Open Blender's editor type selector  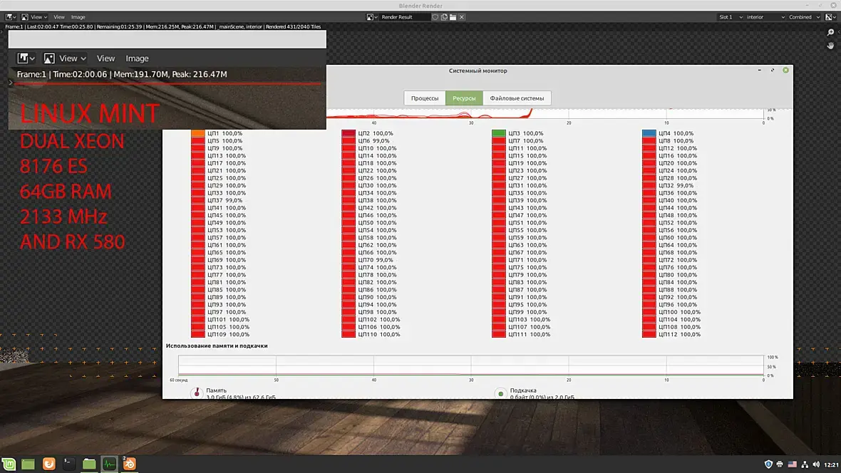pyautogui.click(x=11, y=17)
